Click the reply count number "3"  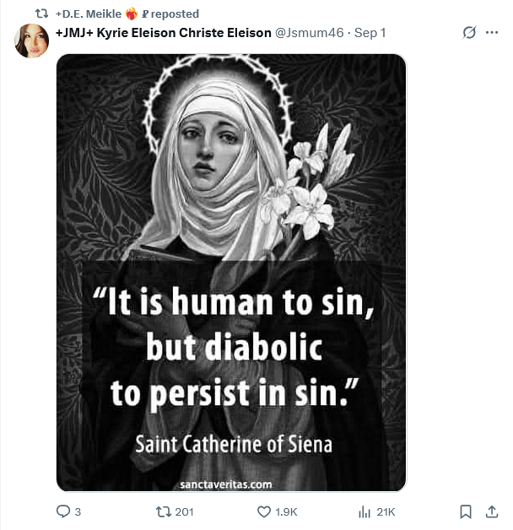[x=78, y=511]
